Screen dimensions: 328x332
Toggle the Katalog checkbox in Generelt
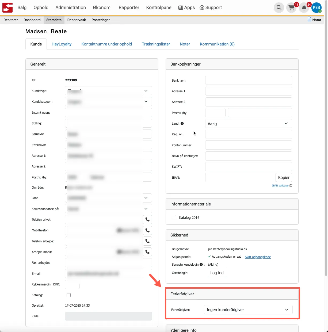[x=69, y=295]
